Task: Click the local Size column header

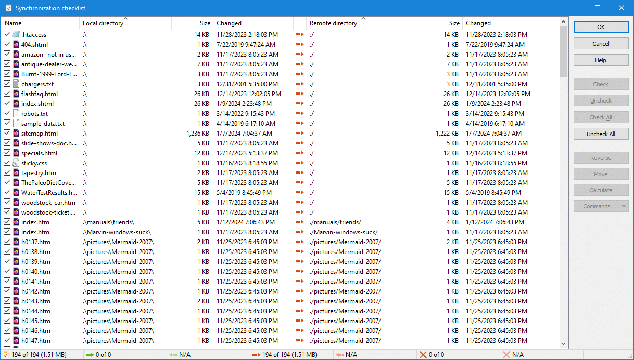Action: (205, 23)
